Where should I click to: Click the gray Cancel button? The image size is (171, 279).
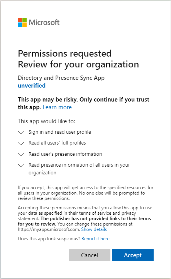pyautogui.click(x=90, y=255)
